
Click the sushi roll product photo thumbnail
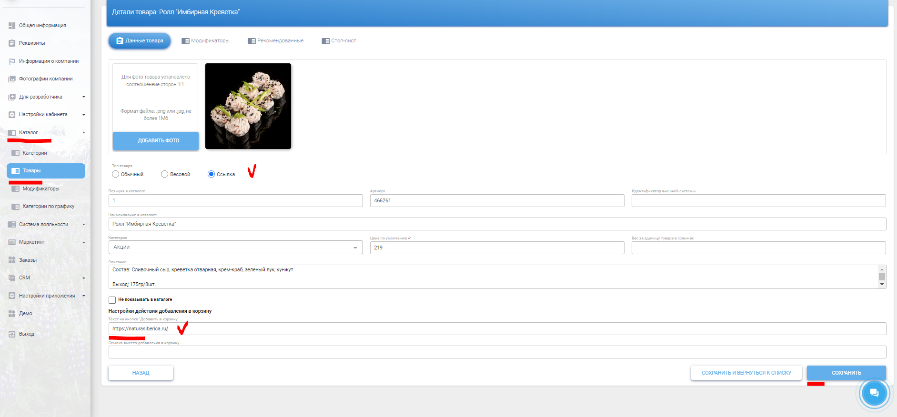coord(248,106)
